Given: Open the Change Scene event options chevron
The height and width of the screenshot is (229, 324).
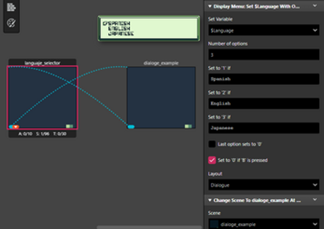Looking at the screenshot, I should 315,200.
